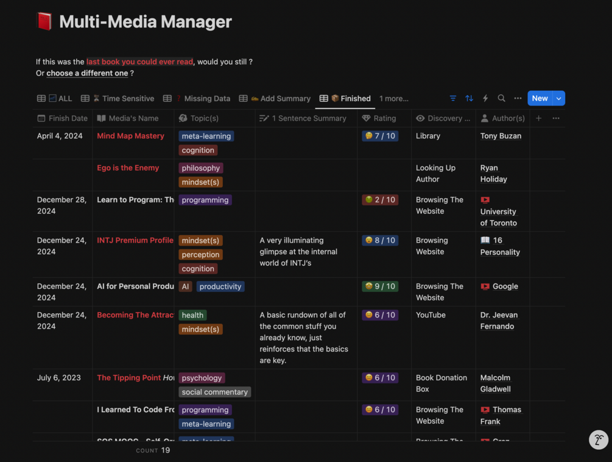612x462 pixels.
Task: Click the meta-learning tag on Mind Map Mastery
Action: [x=206, y=137]
